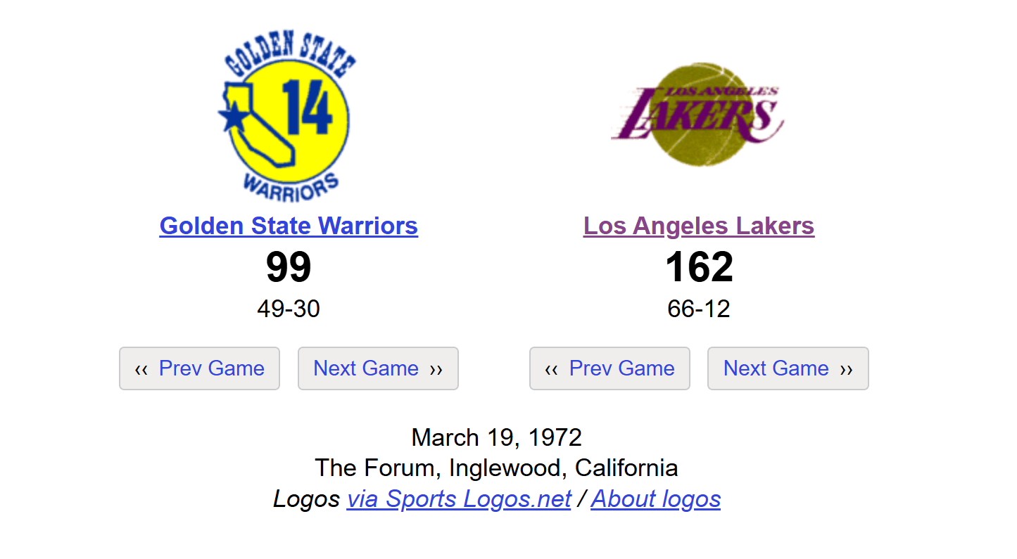Click The Forum, Inglewood, California venue text
The image size is (1017, 559).
pos(496,468)
